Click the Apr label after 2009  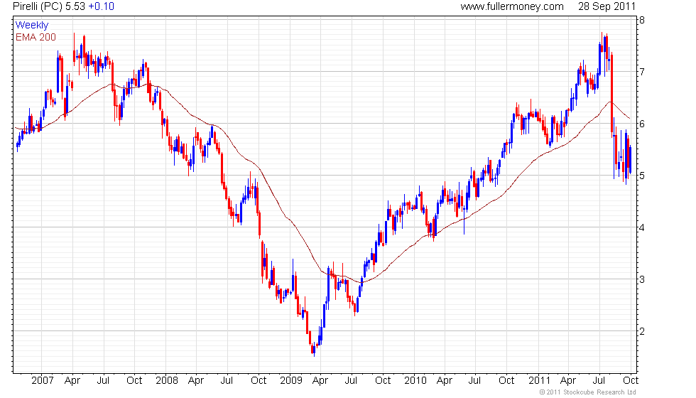click(320, 381)
